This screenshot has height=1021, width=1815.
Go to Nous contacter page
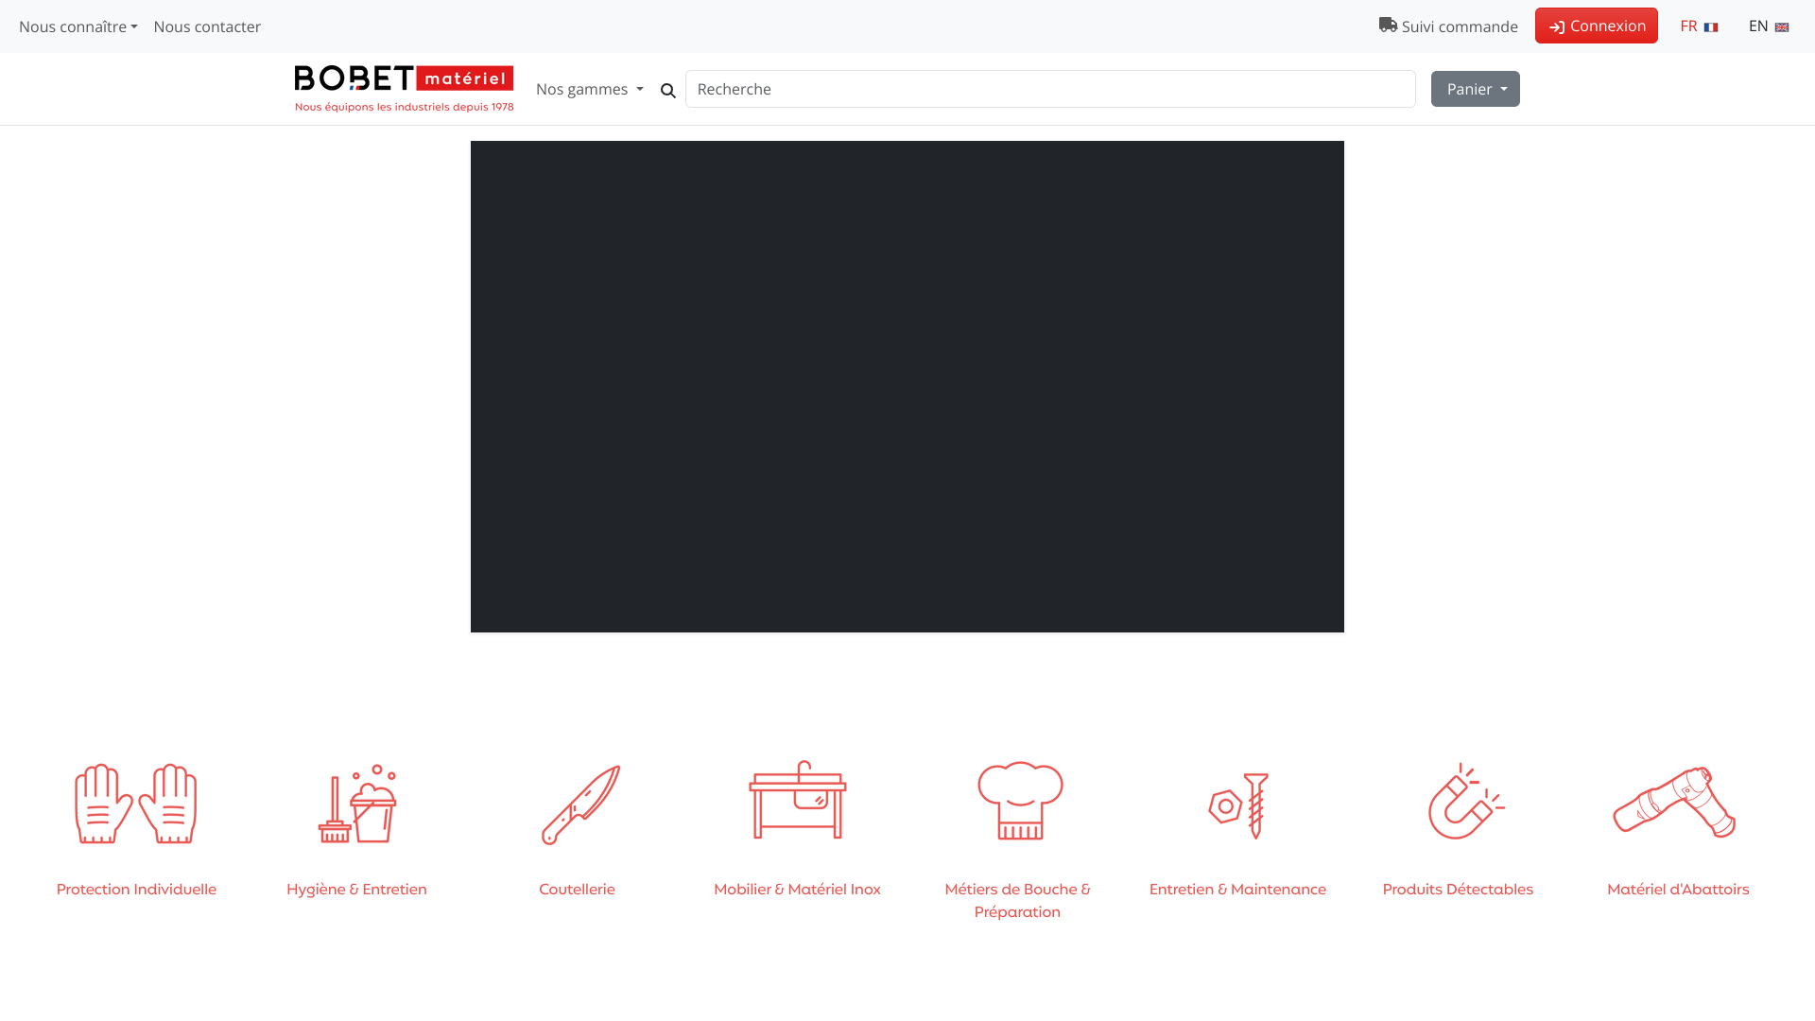(x=207, y=26)
